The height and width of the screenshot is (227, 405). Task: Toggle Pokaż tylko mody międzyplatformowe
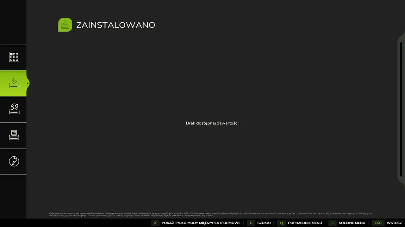tap(201, 223)
